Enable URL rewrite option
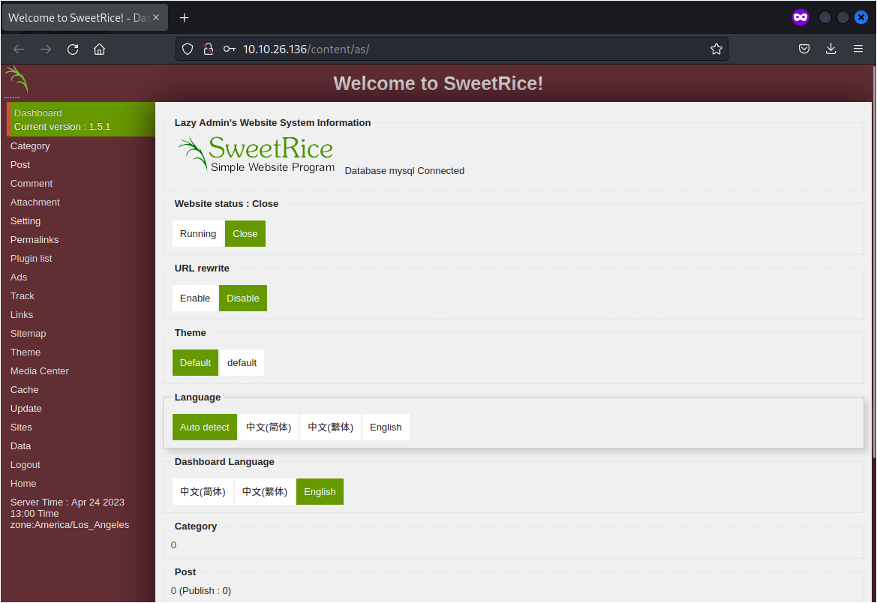877x603 pixels. coord(195,298)
